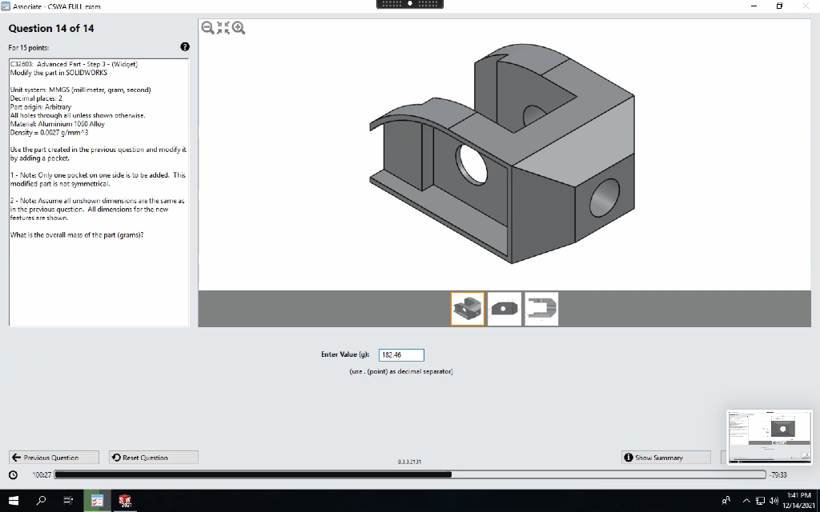Switch to the exam app on taskbar
The height and width of the screenshot is (512, 820).
point(97,501)
